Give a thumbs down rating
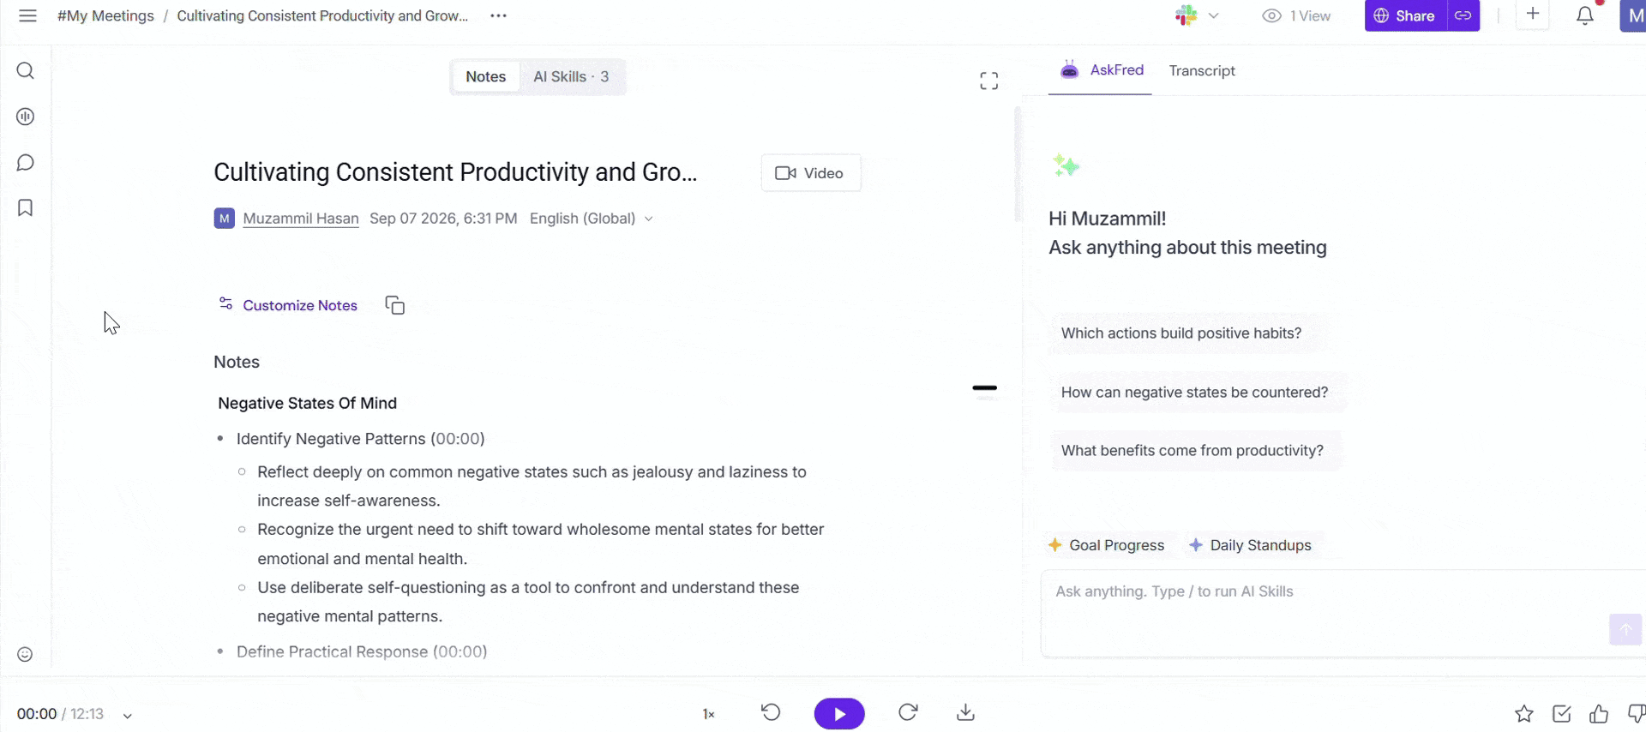The height and width of the screenshot is (732, 1646). point(1636,713)
